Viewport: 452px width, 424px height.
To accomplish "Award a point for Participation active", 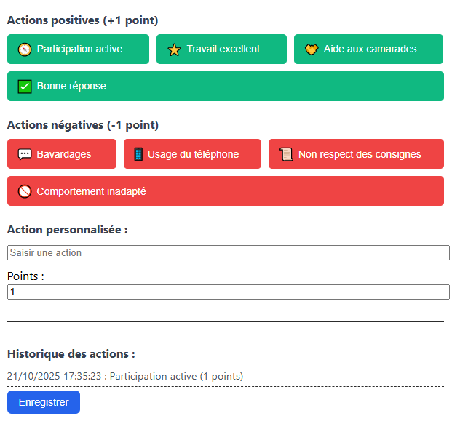I will (x=79, y=49).
